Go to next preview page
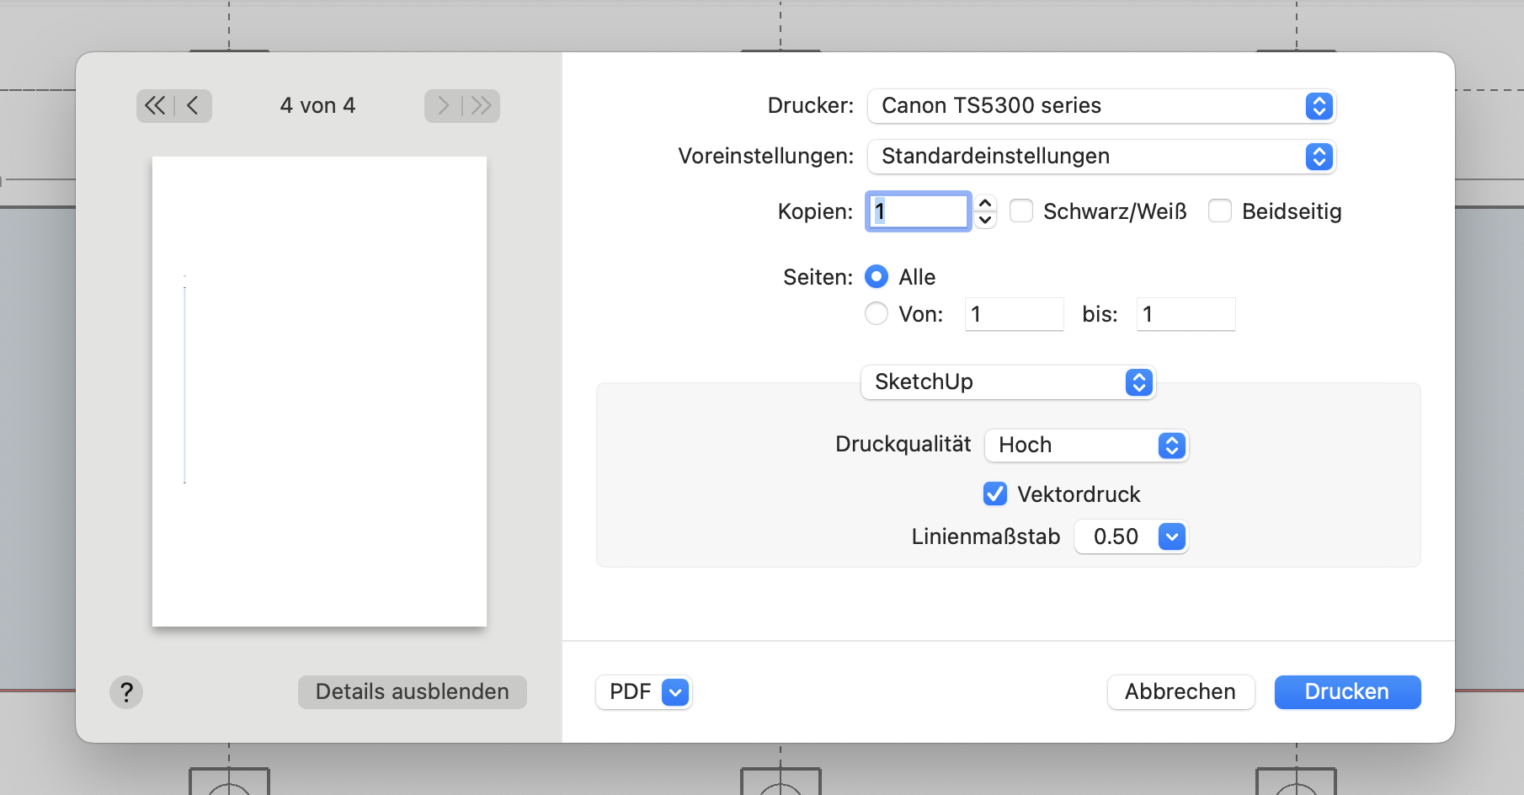 pyautogui.click(x=443, y=106)
